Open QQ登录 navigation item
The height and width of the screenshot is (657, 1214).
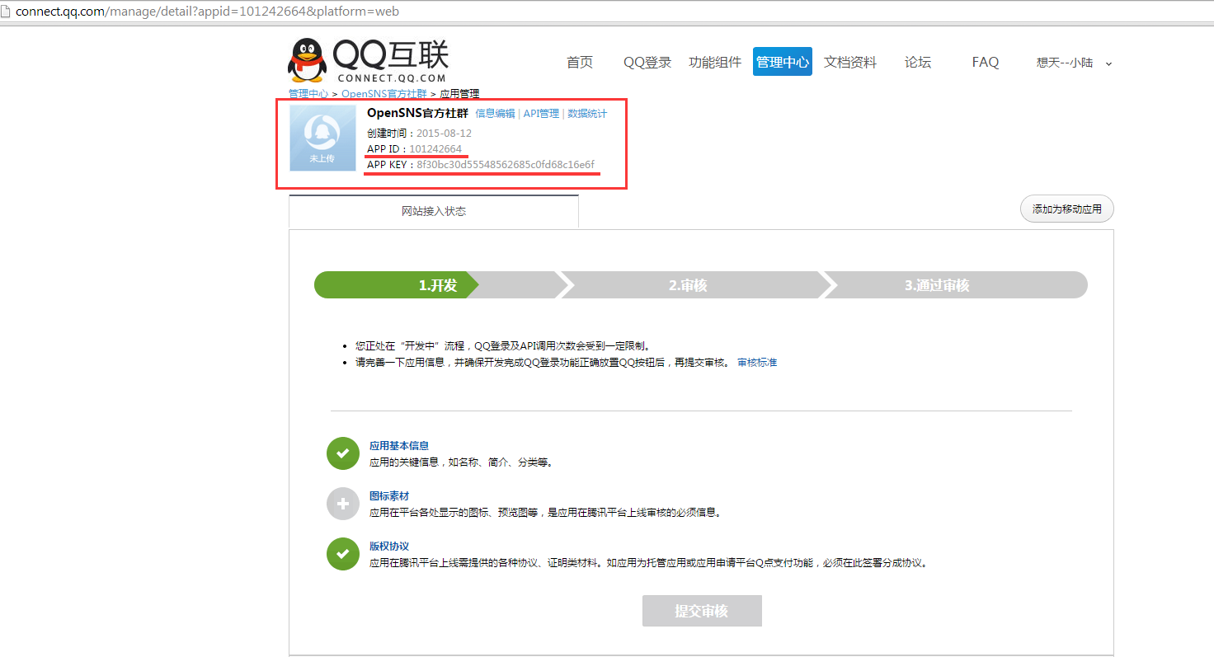(x=647, y=62)
